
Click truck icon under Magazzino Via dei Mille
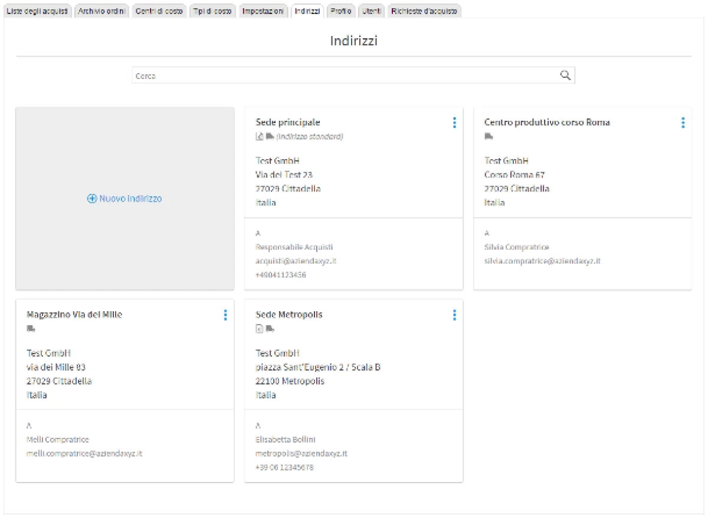coord(31,329)
